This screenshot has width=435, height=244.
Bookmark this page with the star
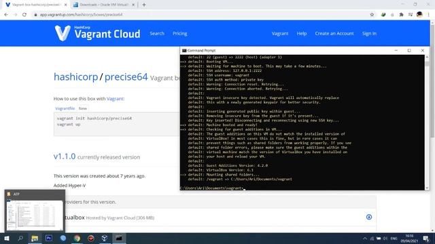[x=372, y=15]
